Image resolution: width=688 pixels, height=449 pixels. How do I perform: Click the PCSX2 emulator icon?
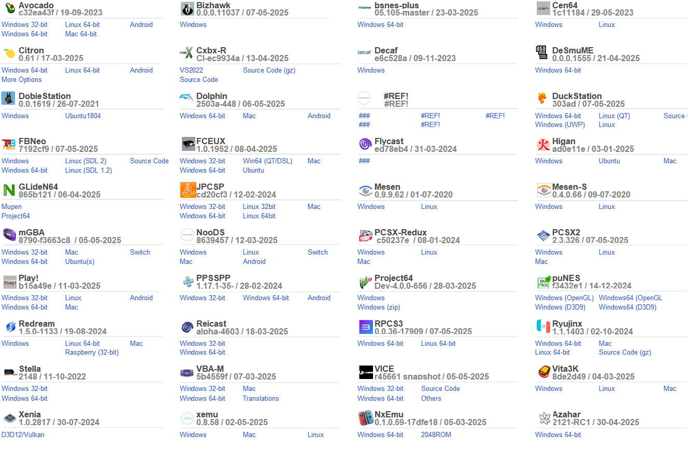point(543,236)
